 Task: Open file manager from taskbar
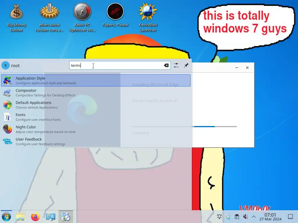pos(20,217)
